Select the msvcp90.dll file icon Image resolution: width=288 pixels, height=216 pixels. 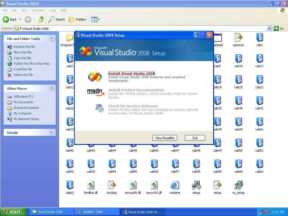pos(133,185)
